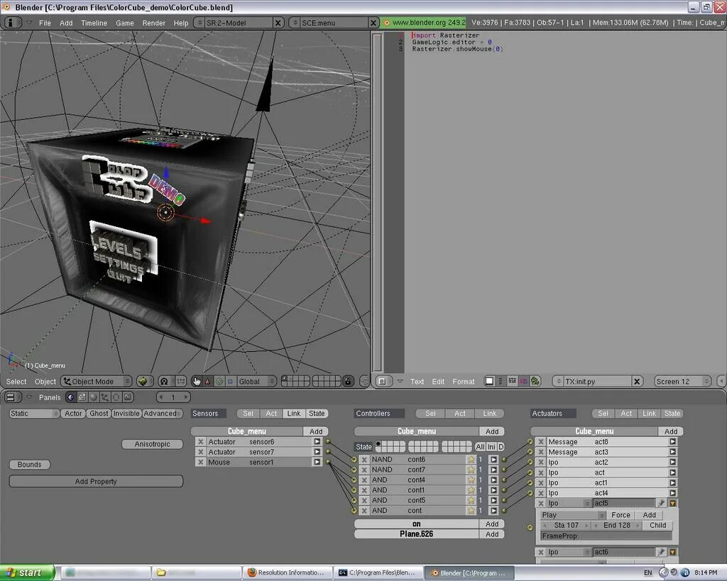Open the Select menu in 3D view
Screen dimensions: 727x581
click(16, 382)
